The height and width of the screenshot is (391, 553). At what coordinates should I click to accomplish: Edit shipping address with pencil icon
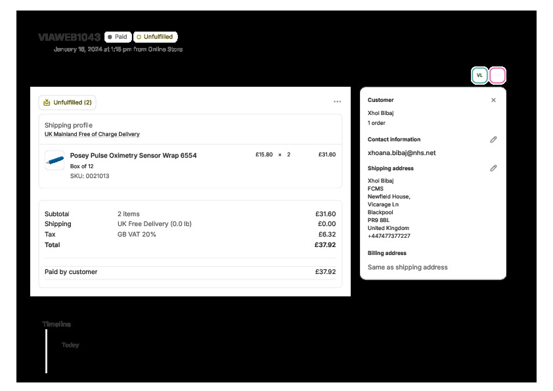coord(493,168)
